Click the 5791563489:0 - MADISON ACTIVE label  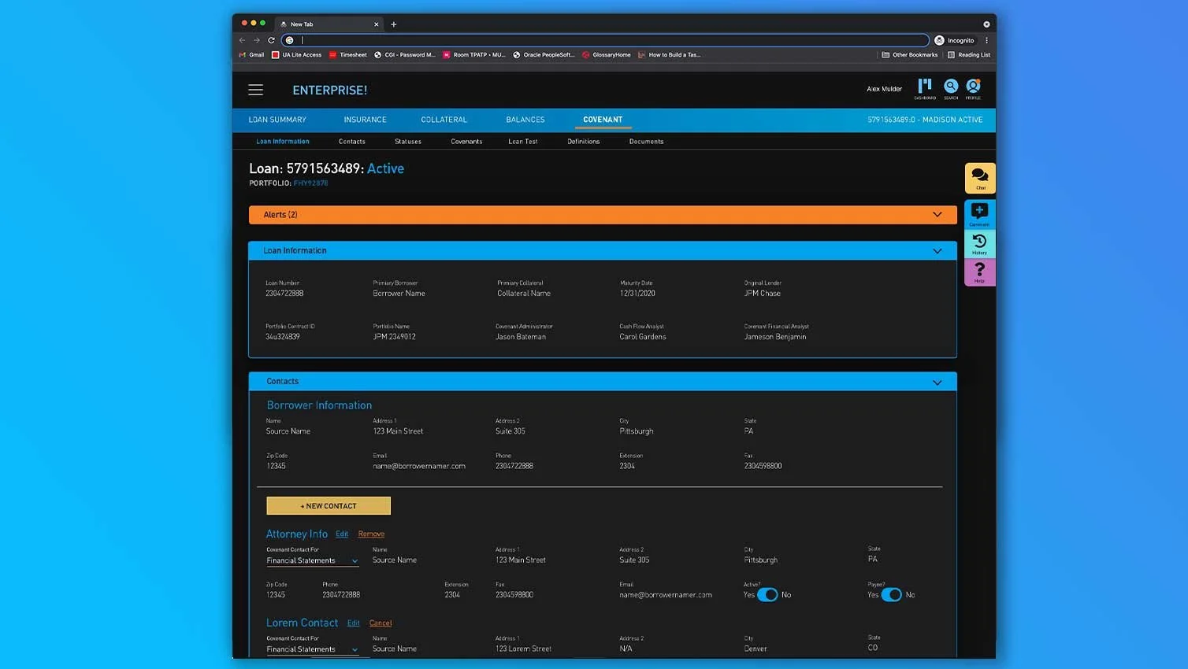click(925, 120)
